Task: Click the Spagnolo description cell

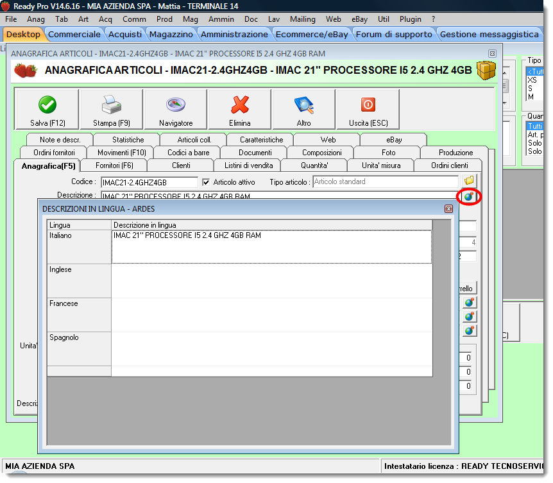Action: (x=271, y=349)
